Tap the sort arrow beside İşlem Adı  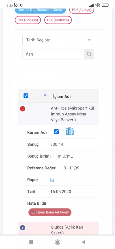pyautogui.click(x=45, y=95)
